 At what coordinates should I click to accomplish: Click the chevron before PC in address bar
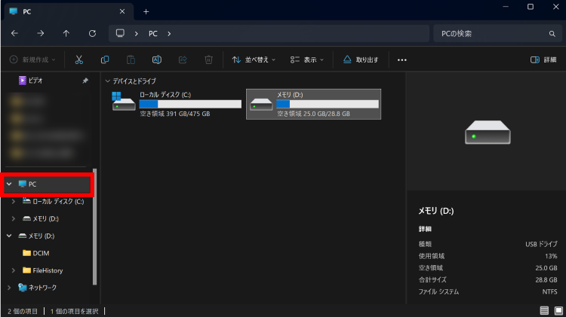point(136,33)
